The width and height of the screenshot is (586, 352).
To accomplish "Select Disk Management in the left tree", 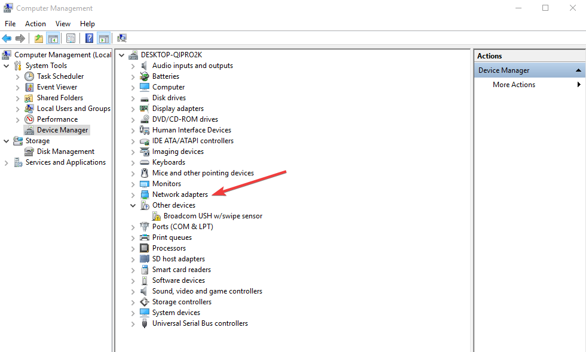I will pyautogui.click(x=65, y=152).
